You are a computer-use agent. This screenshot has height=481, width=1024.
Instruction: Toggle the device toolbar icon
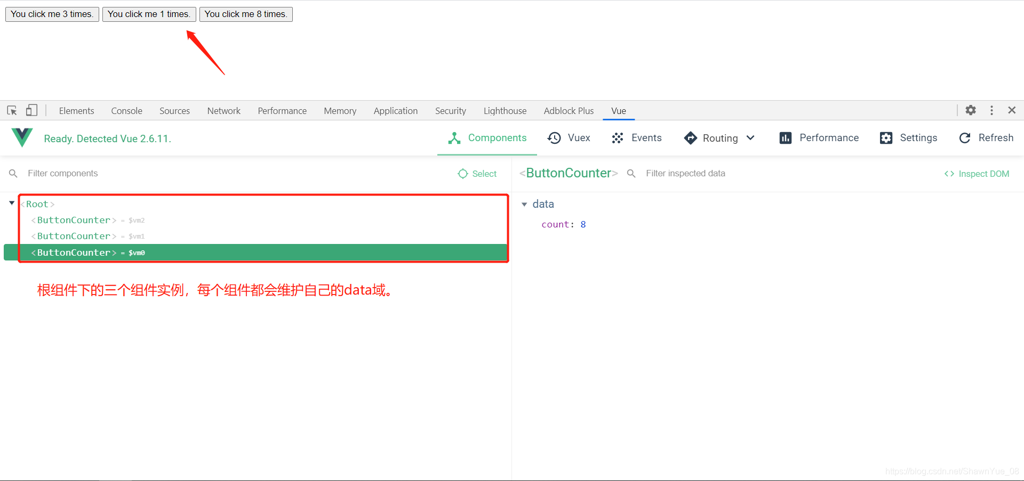pyautogui.click(x=32, y=110)
